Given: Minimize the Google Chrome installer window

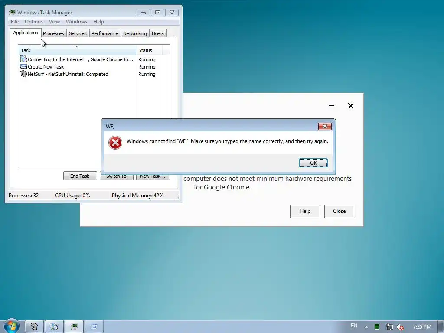Looking at the screenshot, I should pyautogui.click(x=332, y=106).
